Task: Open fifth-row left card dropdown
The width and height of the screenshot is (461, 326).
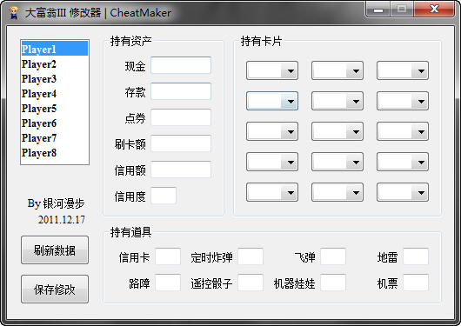Action: (272, 192)
